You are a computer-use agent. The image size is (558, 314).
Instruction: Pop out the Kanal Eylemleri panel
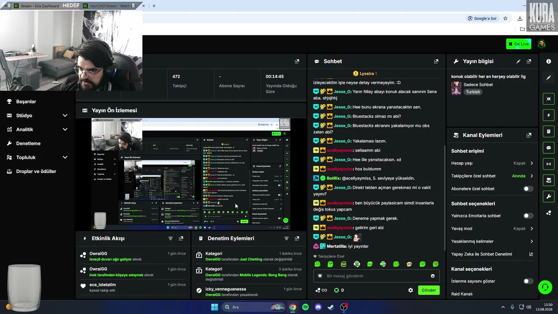pos(529,135)
